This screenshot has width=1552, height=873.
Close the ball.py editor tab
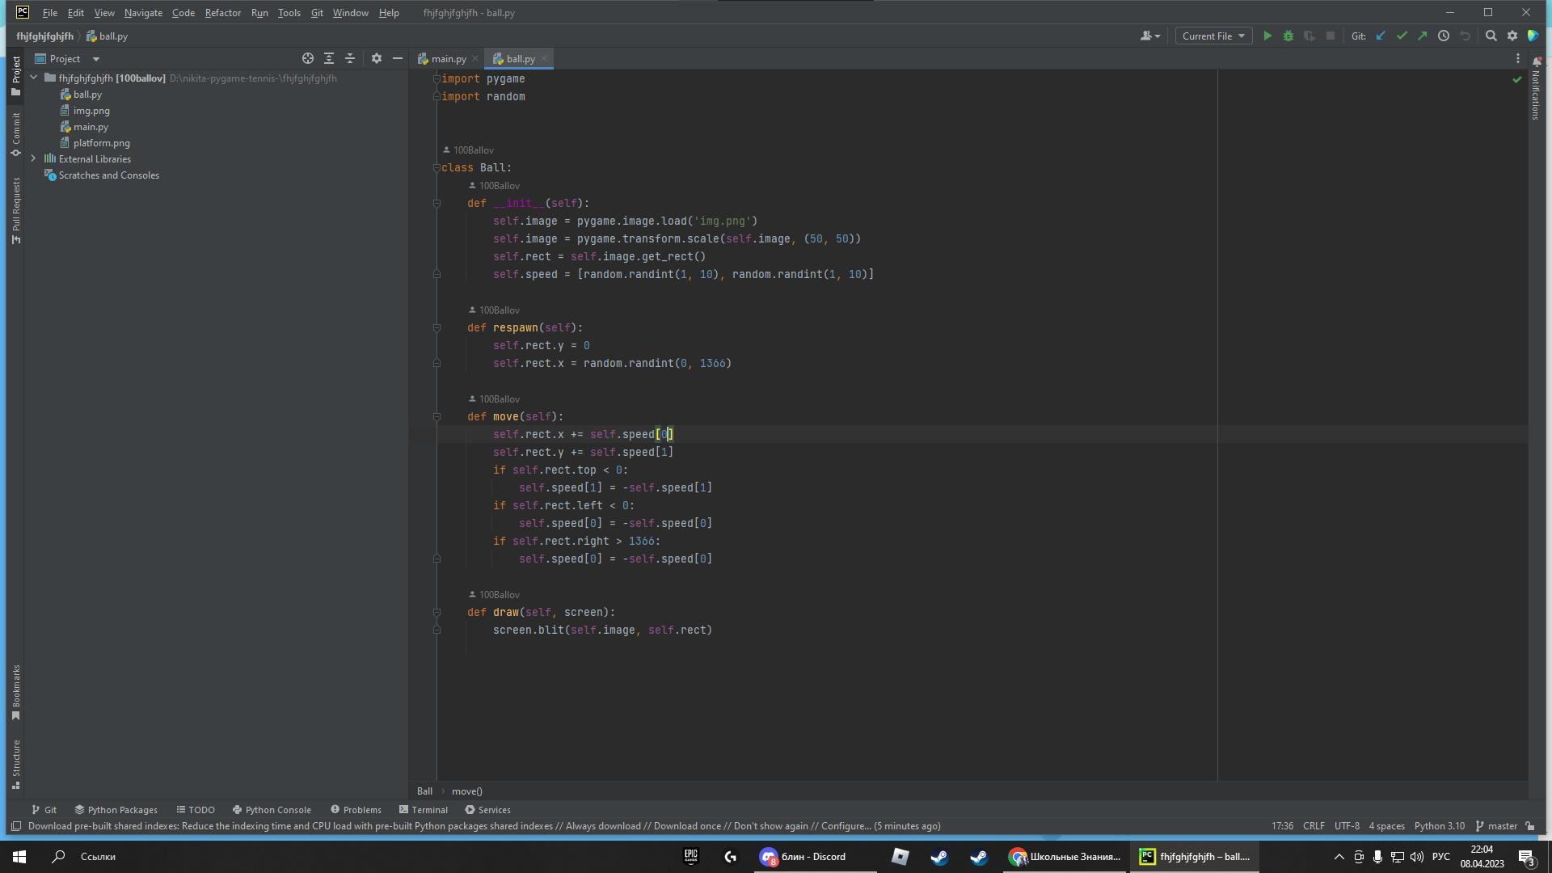pos(544,58)
